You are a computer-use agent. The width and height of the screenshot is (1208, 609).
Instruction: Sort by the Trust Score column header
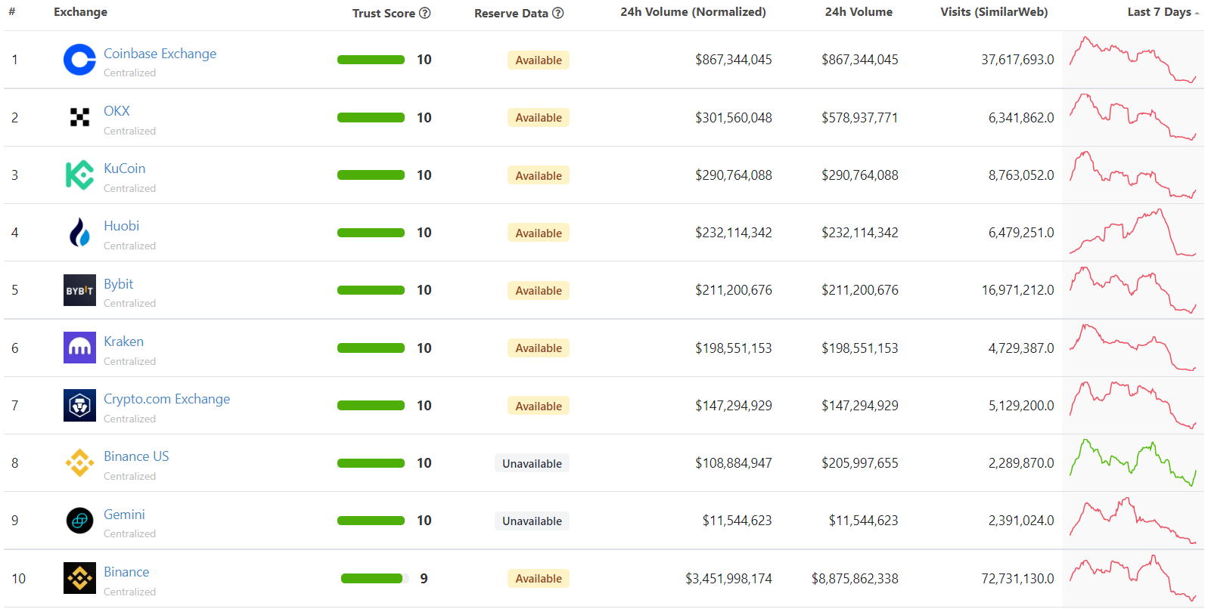[x=384, y=13]
